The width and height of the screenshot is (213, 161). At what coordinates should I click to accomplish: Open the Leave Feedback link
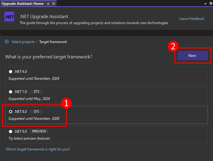coord(192,19)
